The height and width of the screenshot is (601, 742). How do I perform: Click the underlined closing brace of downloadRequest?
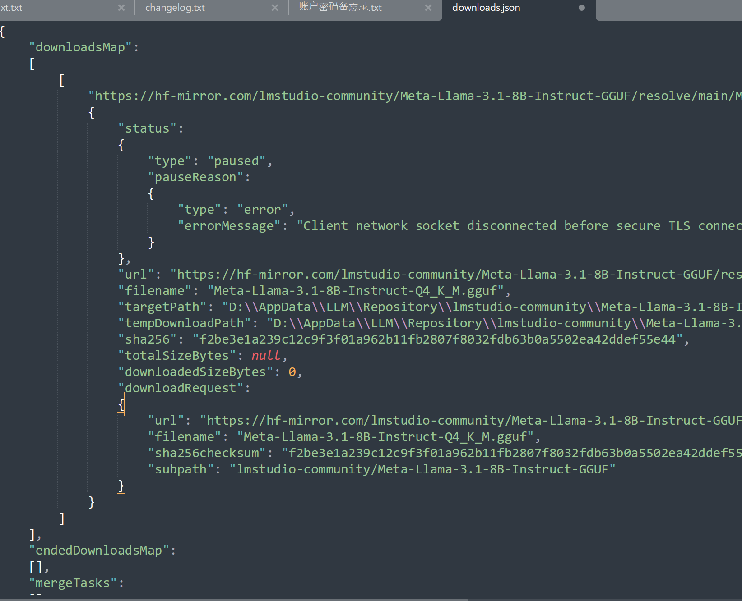121,486
